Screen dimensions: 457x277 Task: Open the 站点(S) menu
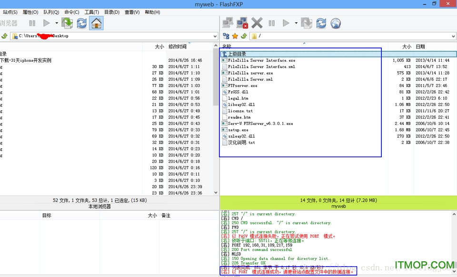pos(10,12)
